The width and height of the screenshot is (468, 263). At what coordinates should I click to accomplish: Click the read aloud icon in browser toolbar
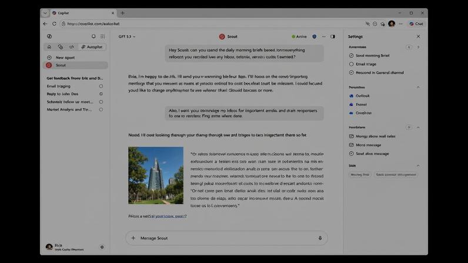[367, 24]
